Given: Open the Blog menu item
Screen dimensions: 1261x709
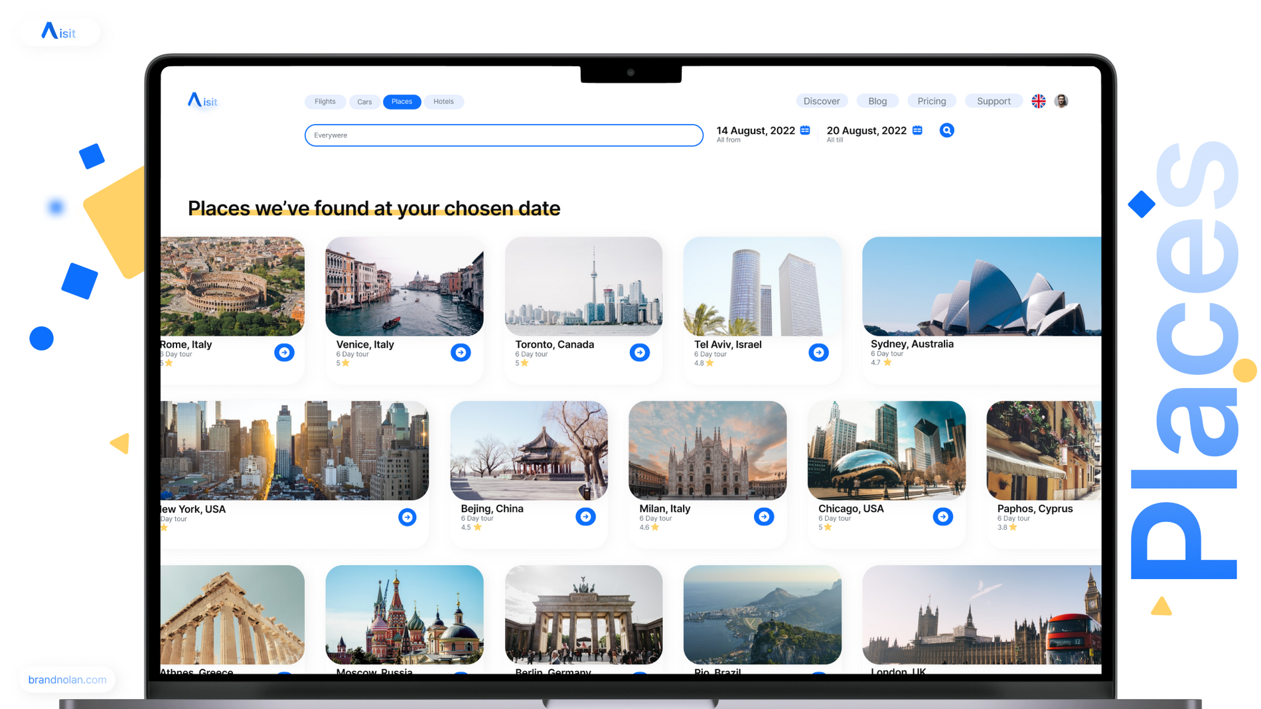Looking at the screenshot, I should click(877, 101).
